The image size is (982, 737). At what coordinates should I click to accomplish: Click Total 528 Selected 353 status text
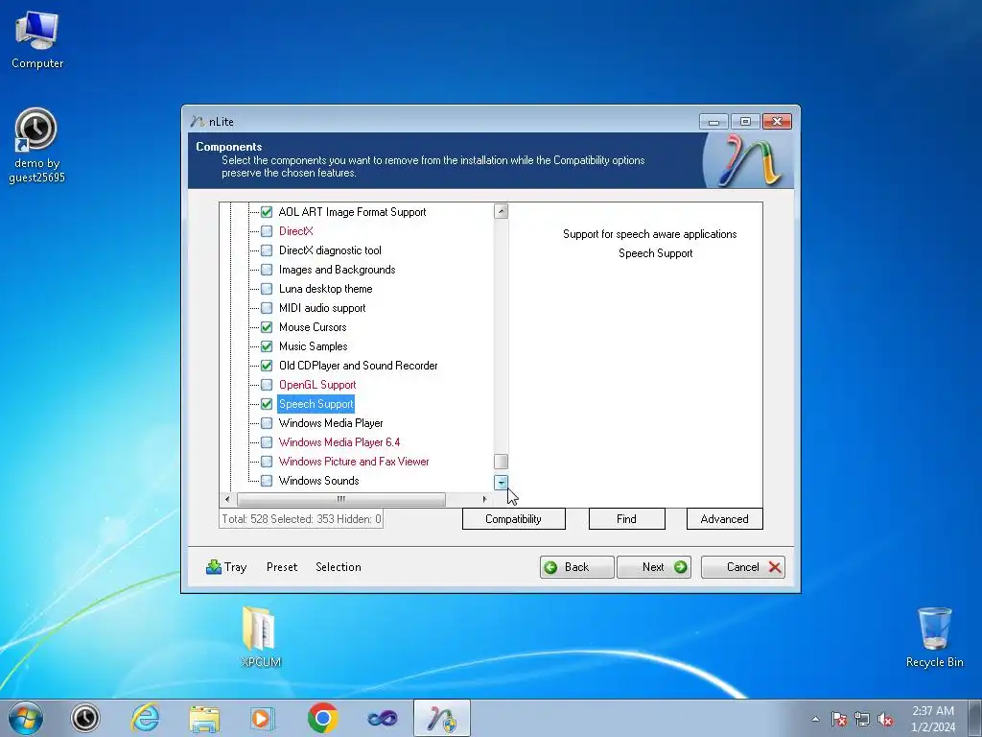(x=301, y=519)
